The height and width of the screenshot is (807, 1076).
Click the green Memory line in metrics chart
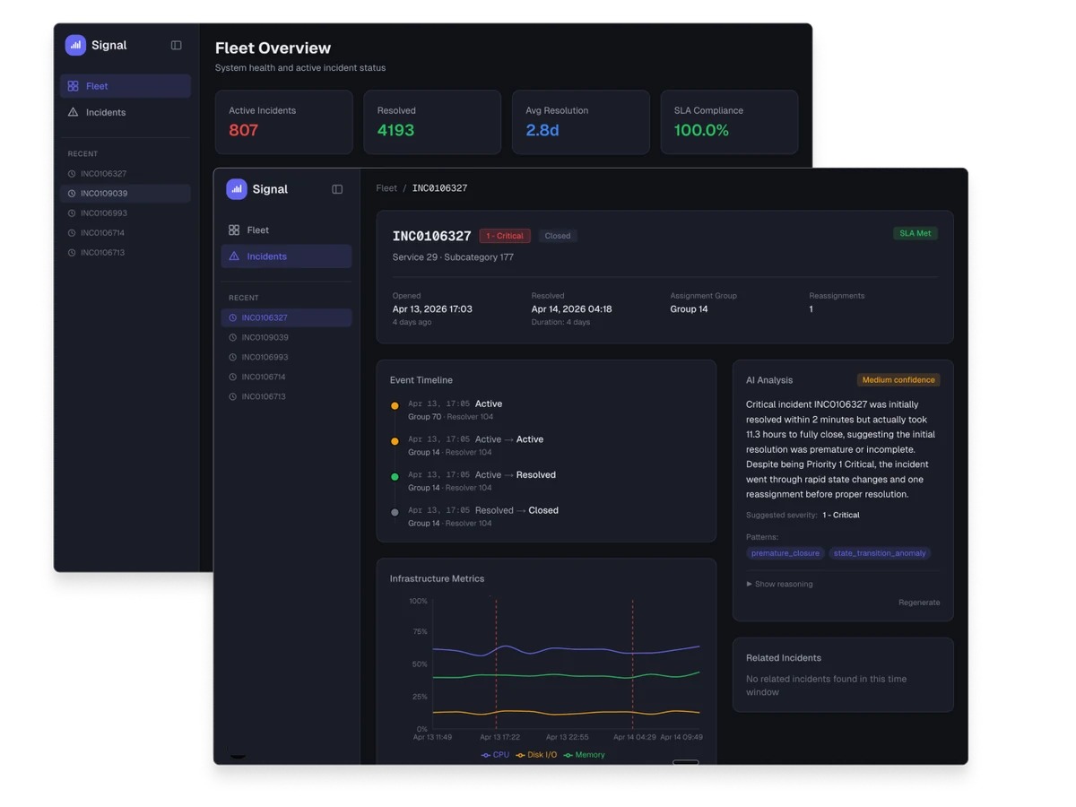coord(565,674)
